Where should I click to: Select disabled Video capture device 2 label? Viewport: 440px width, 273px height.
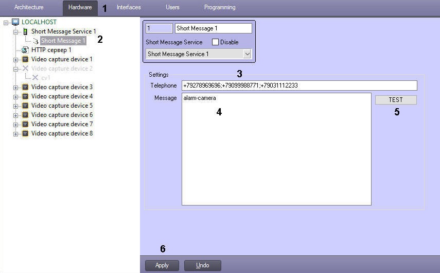point(62,69)
